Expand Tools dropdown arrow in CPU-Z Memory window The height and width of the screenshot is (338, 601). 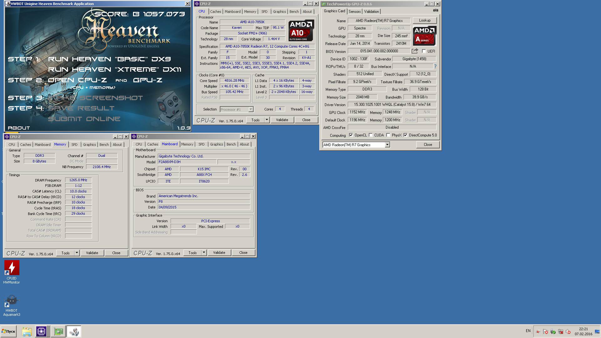pyautogui.click(x=77, y=253)
